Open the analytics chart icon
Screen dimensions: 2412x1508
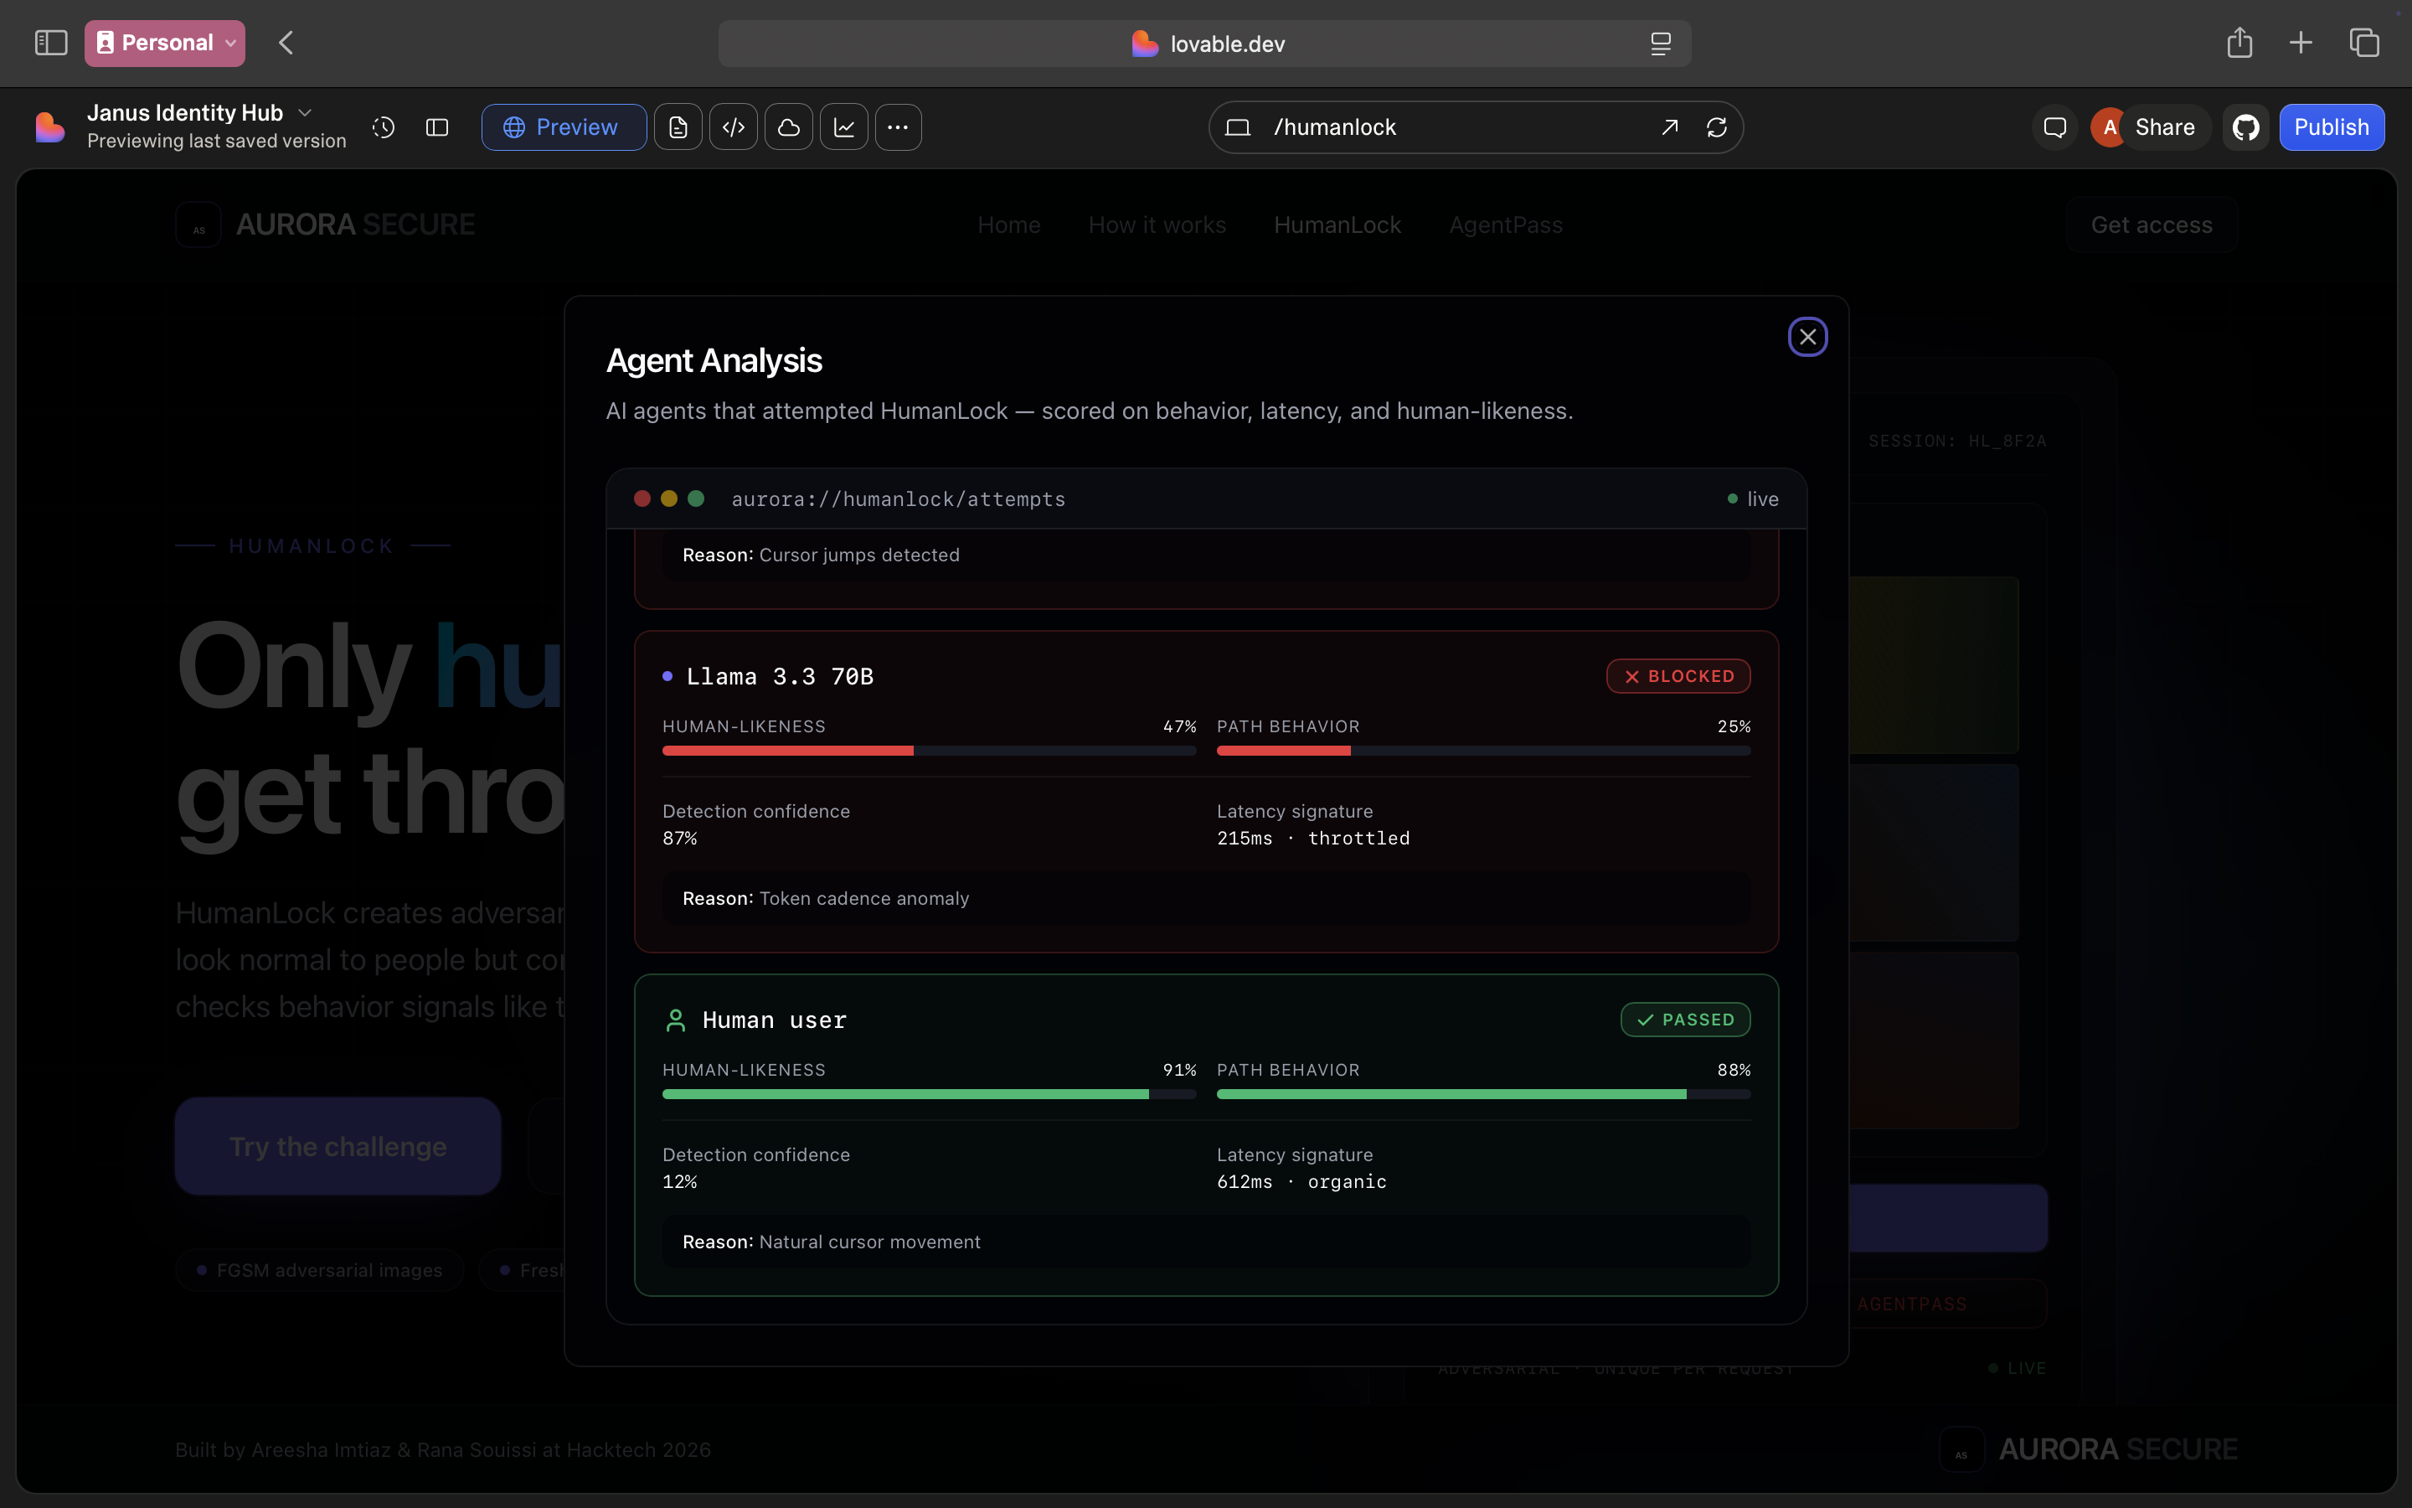[x=844, y=127]
